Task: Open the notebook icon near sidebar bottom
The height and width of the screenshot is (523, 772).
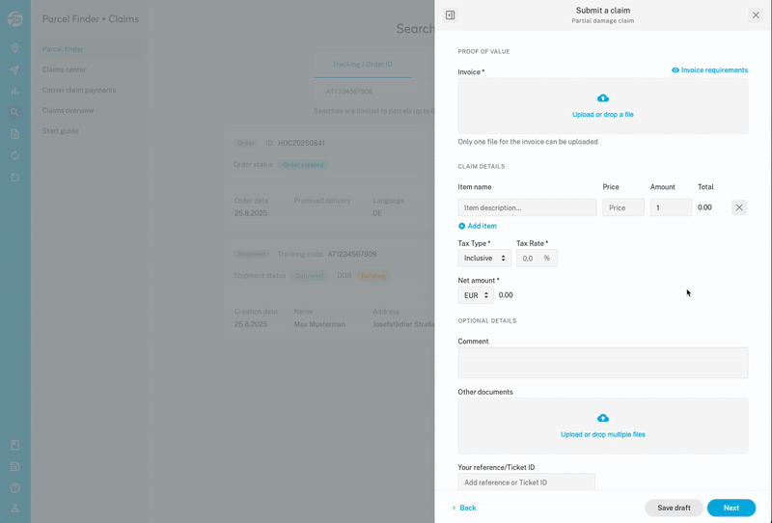Action: [x=14, y=445]
